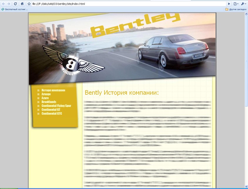
Task: Open the Azure menu link
Action: coord(45,98)
